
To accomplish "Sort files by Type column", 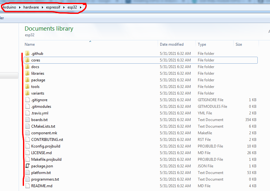I will point(202,44).
